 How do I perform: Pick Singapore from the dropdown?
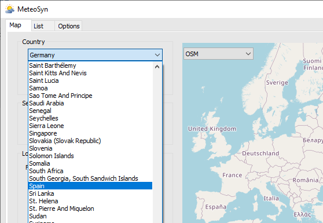tap(90, 133)
